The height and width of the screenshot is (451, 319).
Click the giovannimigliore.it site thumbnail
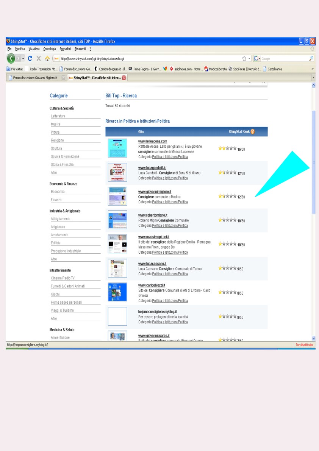117,196
